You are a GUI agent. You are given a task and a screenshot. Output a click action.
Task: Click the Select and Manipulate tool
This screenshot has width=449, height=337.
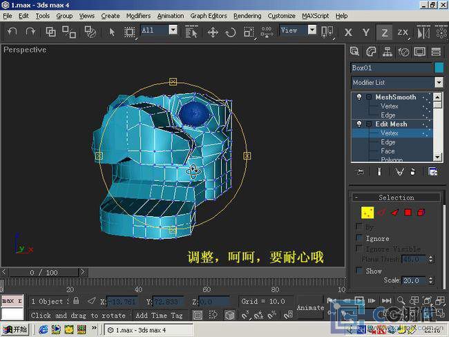pyautogui.click(x=267, y=32)
